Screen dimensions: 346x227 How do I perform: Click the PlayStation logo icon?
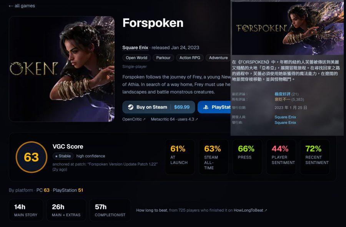click(x=206, y=107)
